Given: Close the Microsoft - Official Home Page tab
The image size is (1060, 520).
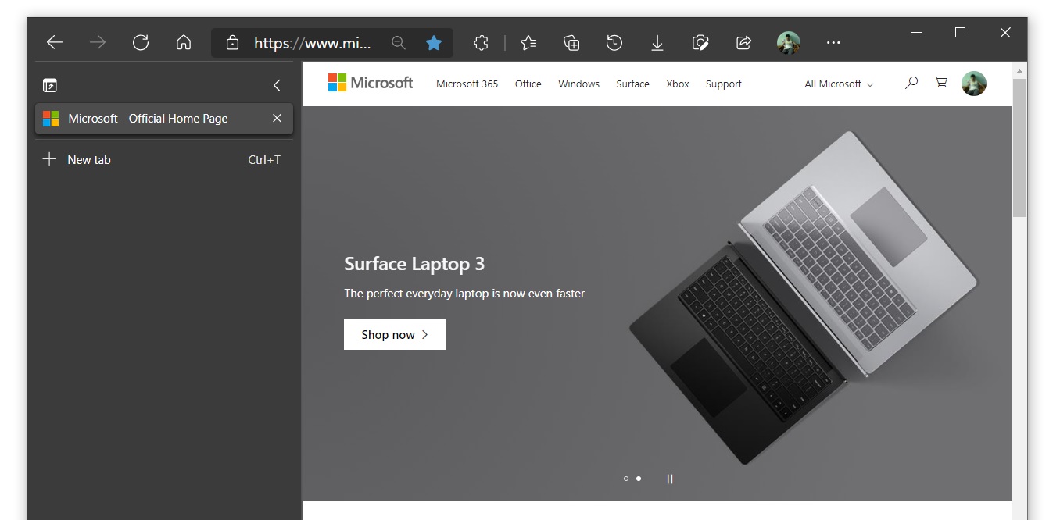Looking at the screenshot, I should 277,119.
